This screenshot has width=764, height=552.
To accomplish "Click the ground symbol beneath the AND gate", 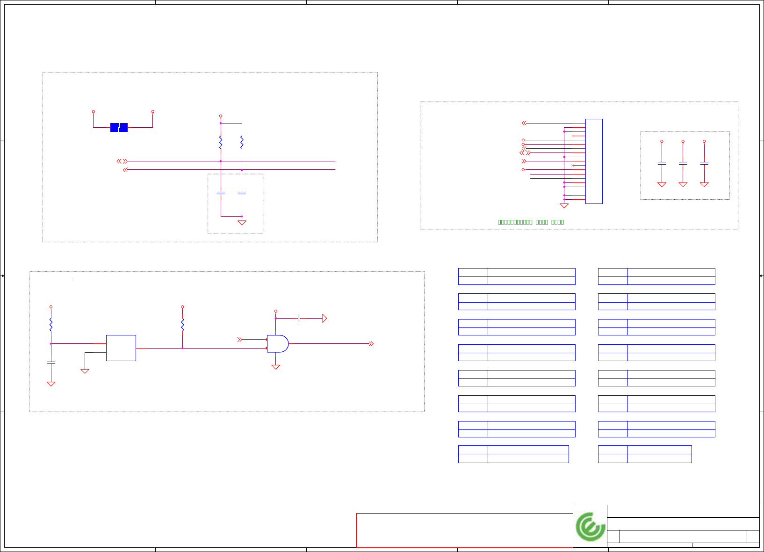I will [276, 367].
